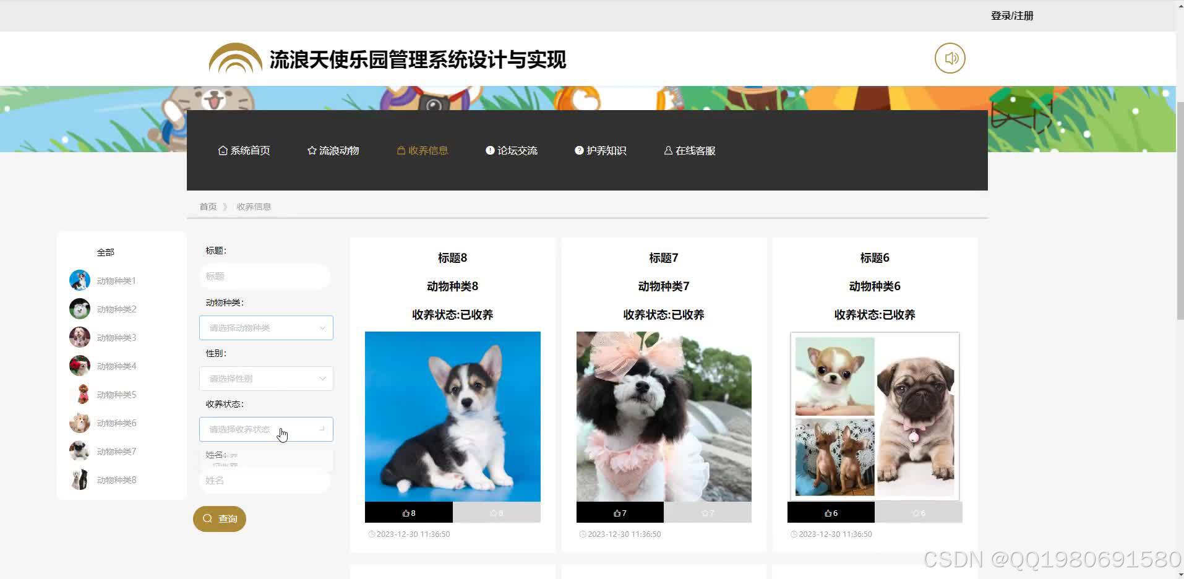The height and width of the screenshot is (579, 1184).
Task: Toggle the star rating on 标题7 card
Action: click(707, 512)
